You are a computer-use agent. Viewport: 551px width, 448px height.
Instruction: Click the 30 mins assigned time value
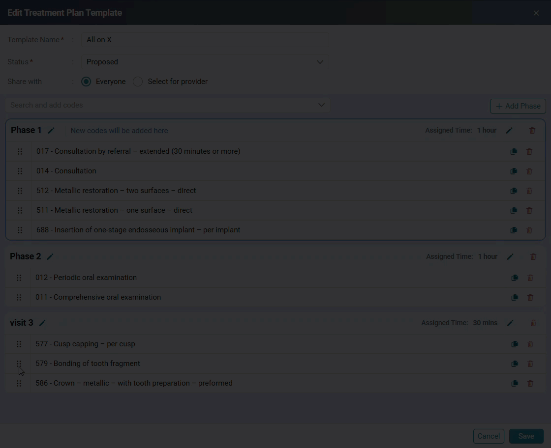(485, 323)
